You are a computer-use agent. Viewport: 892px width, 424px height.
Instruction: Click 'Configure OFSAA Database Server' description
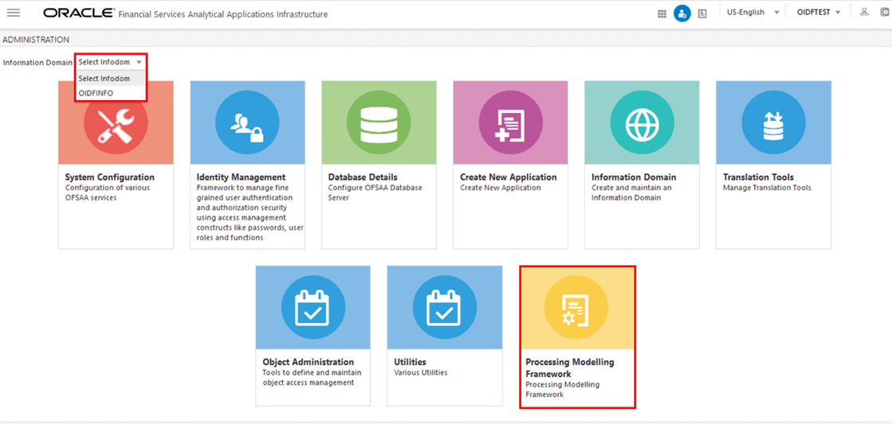(x=375, y=193)
